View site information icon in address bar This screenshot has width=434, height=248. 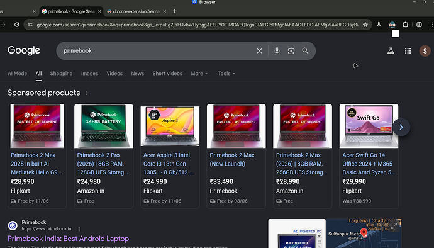click(30, 25)
